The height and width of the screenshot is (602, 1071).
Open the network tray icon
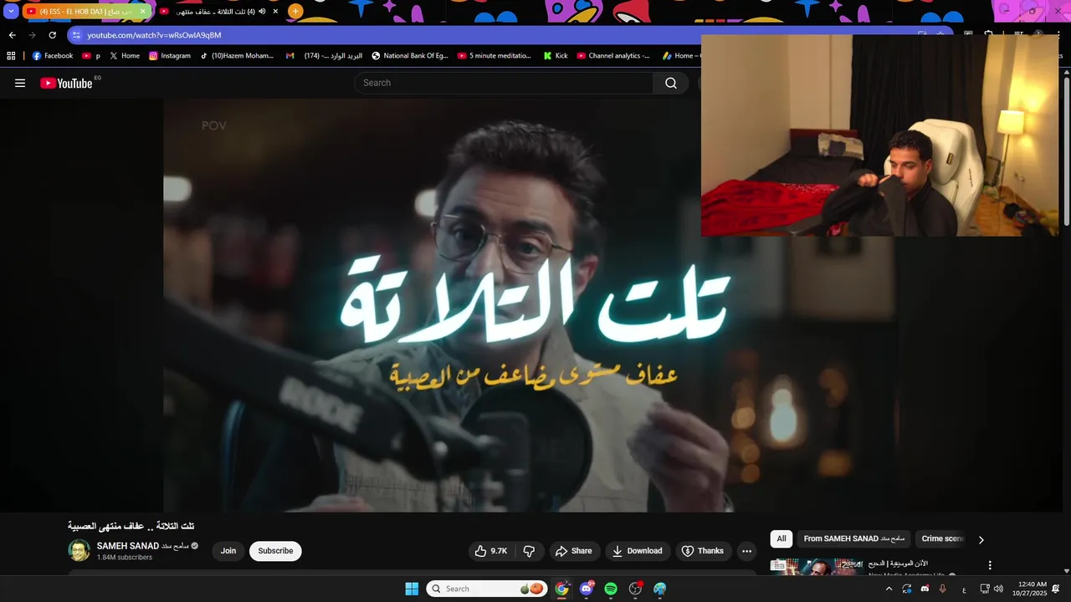[x=985, y=589]
